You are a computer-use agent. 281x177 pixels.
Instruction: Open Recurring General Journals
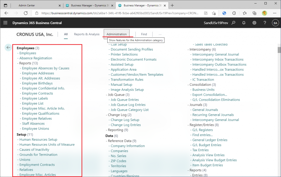[213, 115]
